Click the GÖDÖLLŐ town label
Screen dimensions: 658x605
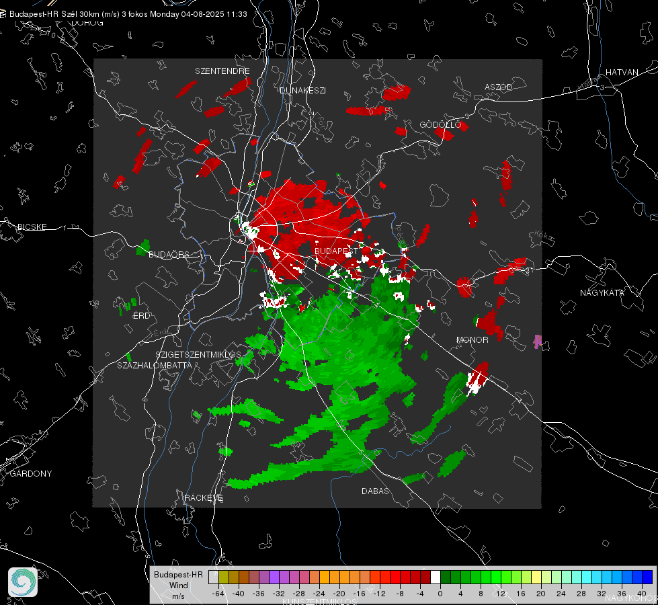coord(440,124)
